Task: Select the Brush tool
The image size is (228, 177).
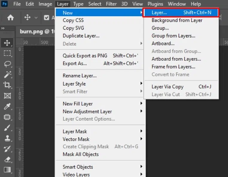Action: (x=7, y=128)
